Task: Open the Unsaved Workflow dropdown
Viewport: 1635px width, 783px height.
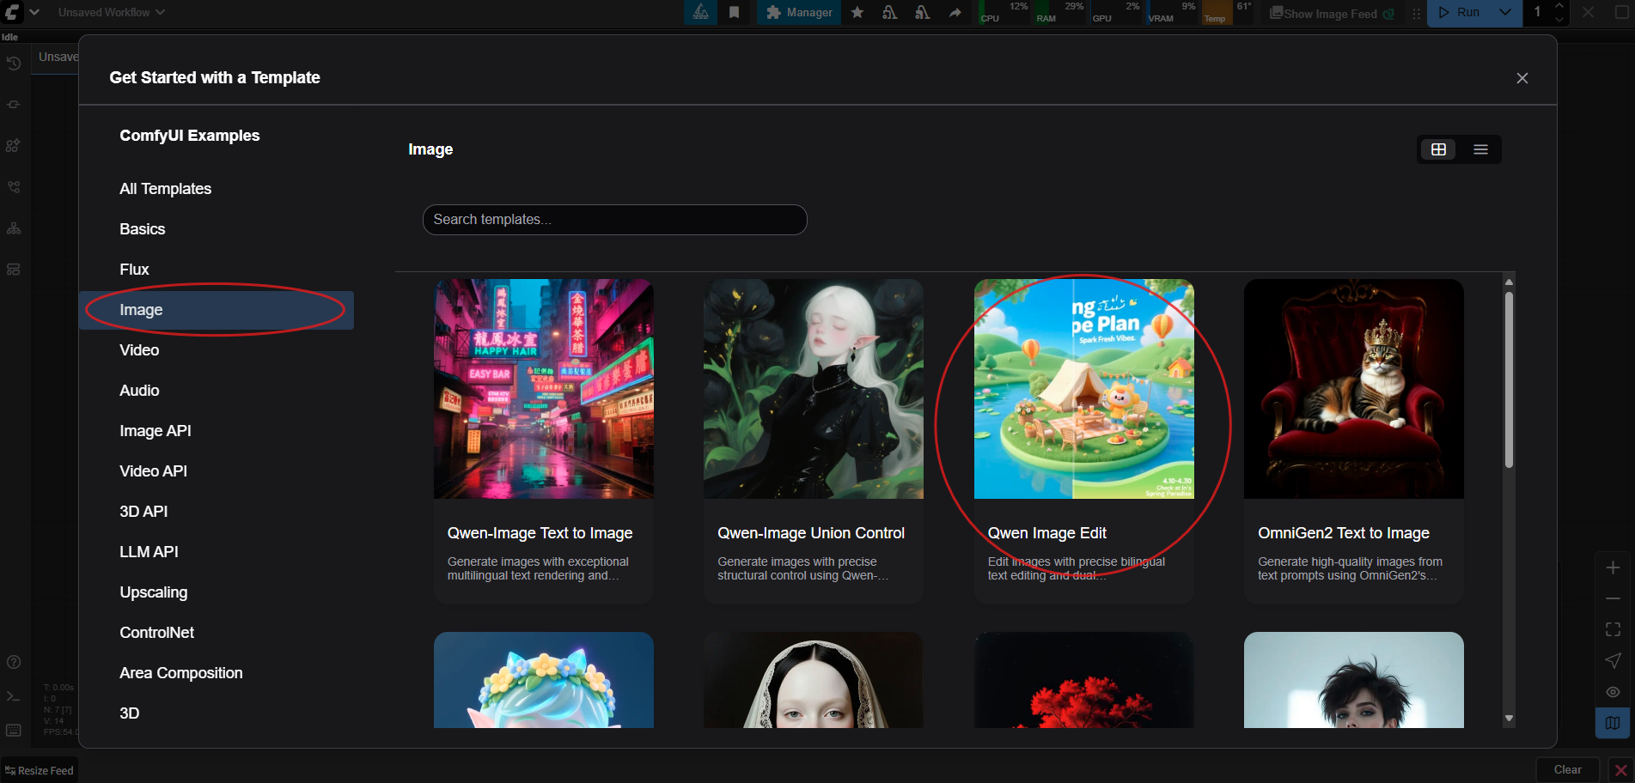Action: click(x=111, y=12)
